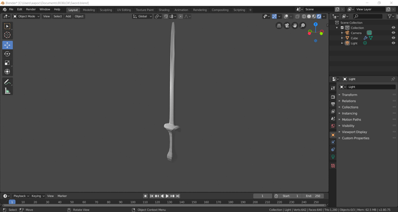Select the Annotate pencil tool
This screenshot has height=212, width=398.
tap(7, 82)
